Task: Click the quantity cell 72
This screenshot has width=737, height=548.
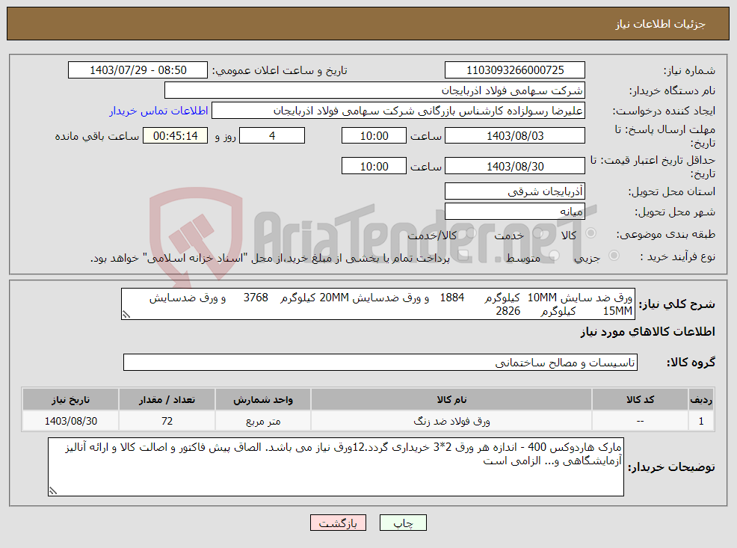Action: (167, 421)
